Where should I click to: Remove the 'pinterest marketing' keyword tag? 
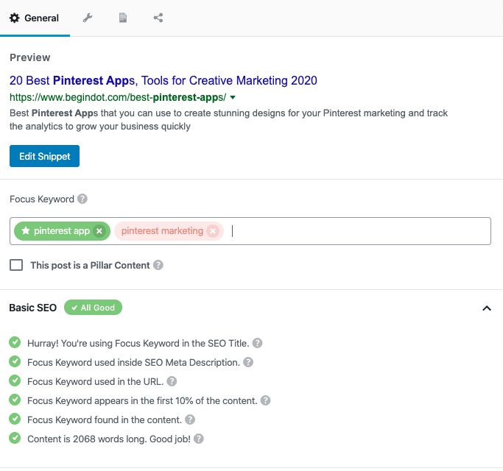click(213, 231)
